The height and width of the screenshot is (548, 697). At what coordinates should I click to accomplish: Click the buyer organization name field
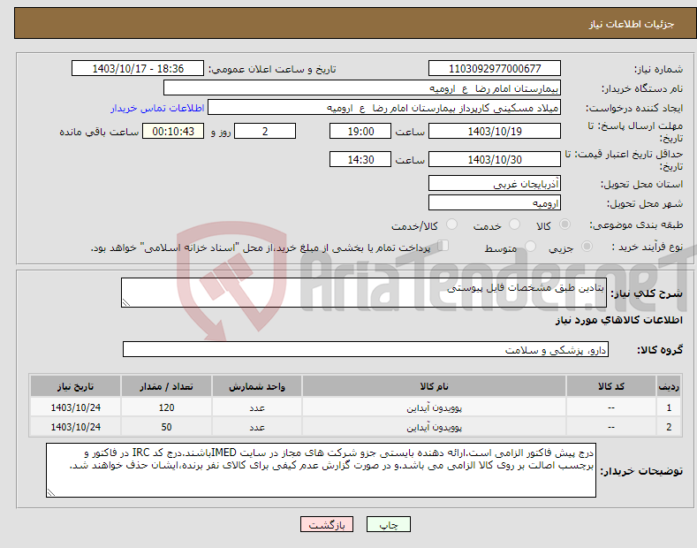click(x=362, y=88)
